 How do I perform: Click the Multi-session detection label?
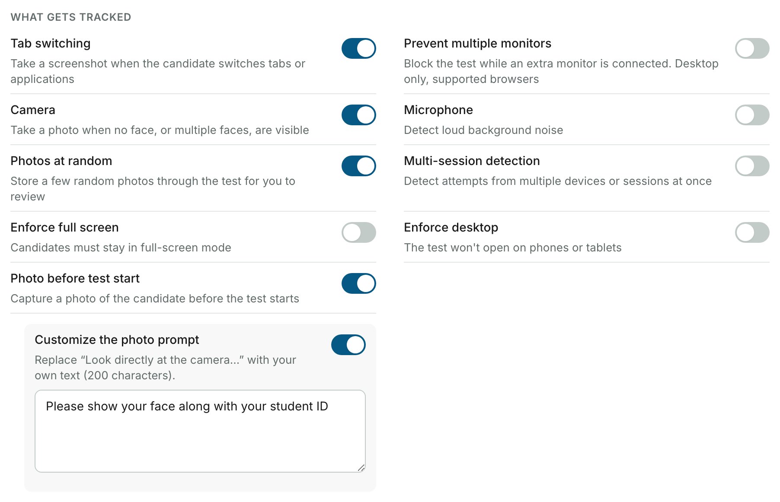coord(472,161)
